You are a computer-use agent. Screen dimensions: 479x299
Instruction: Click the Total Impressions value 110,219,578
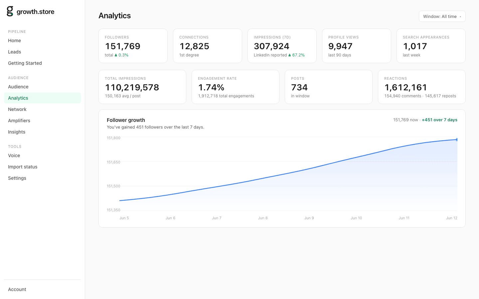tap(132, 87)
